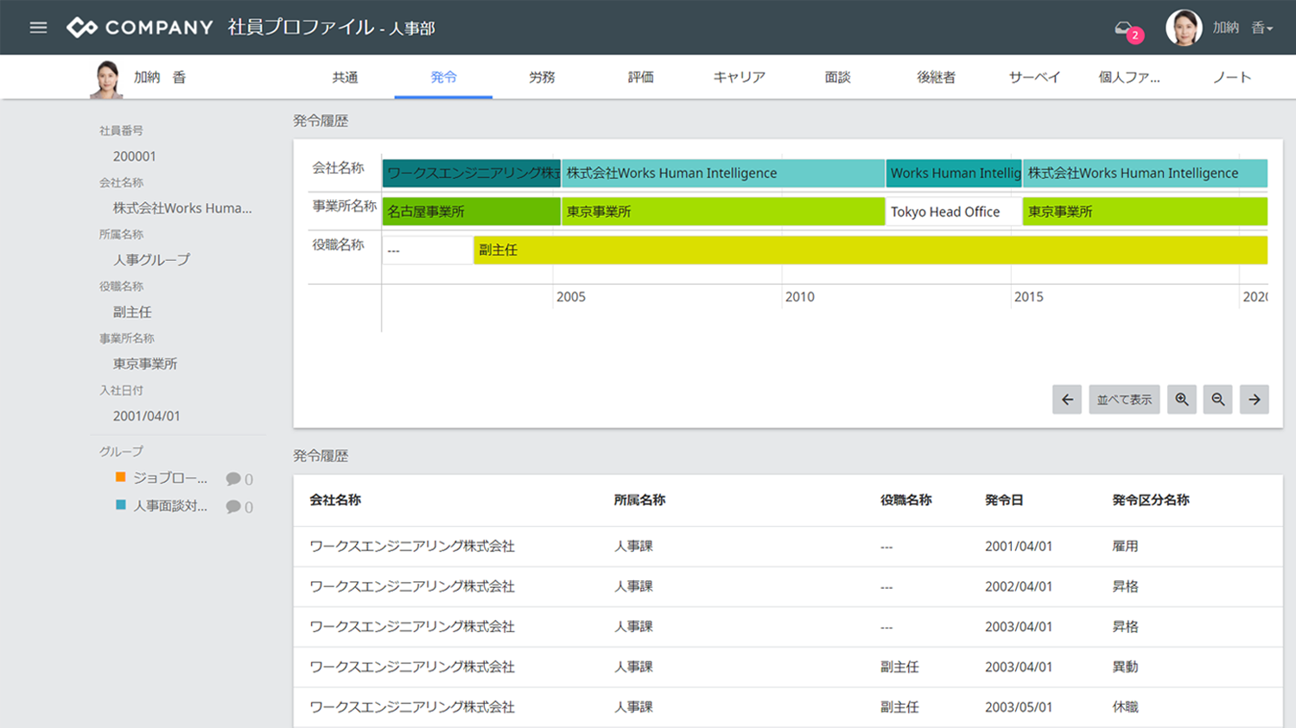Click the COMPANY logo icon
The image size is (1296, 728).
pyautogui.click(x=82, y=28)
